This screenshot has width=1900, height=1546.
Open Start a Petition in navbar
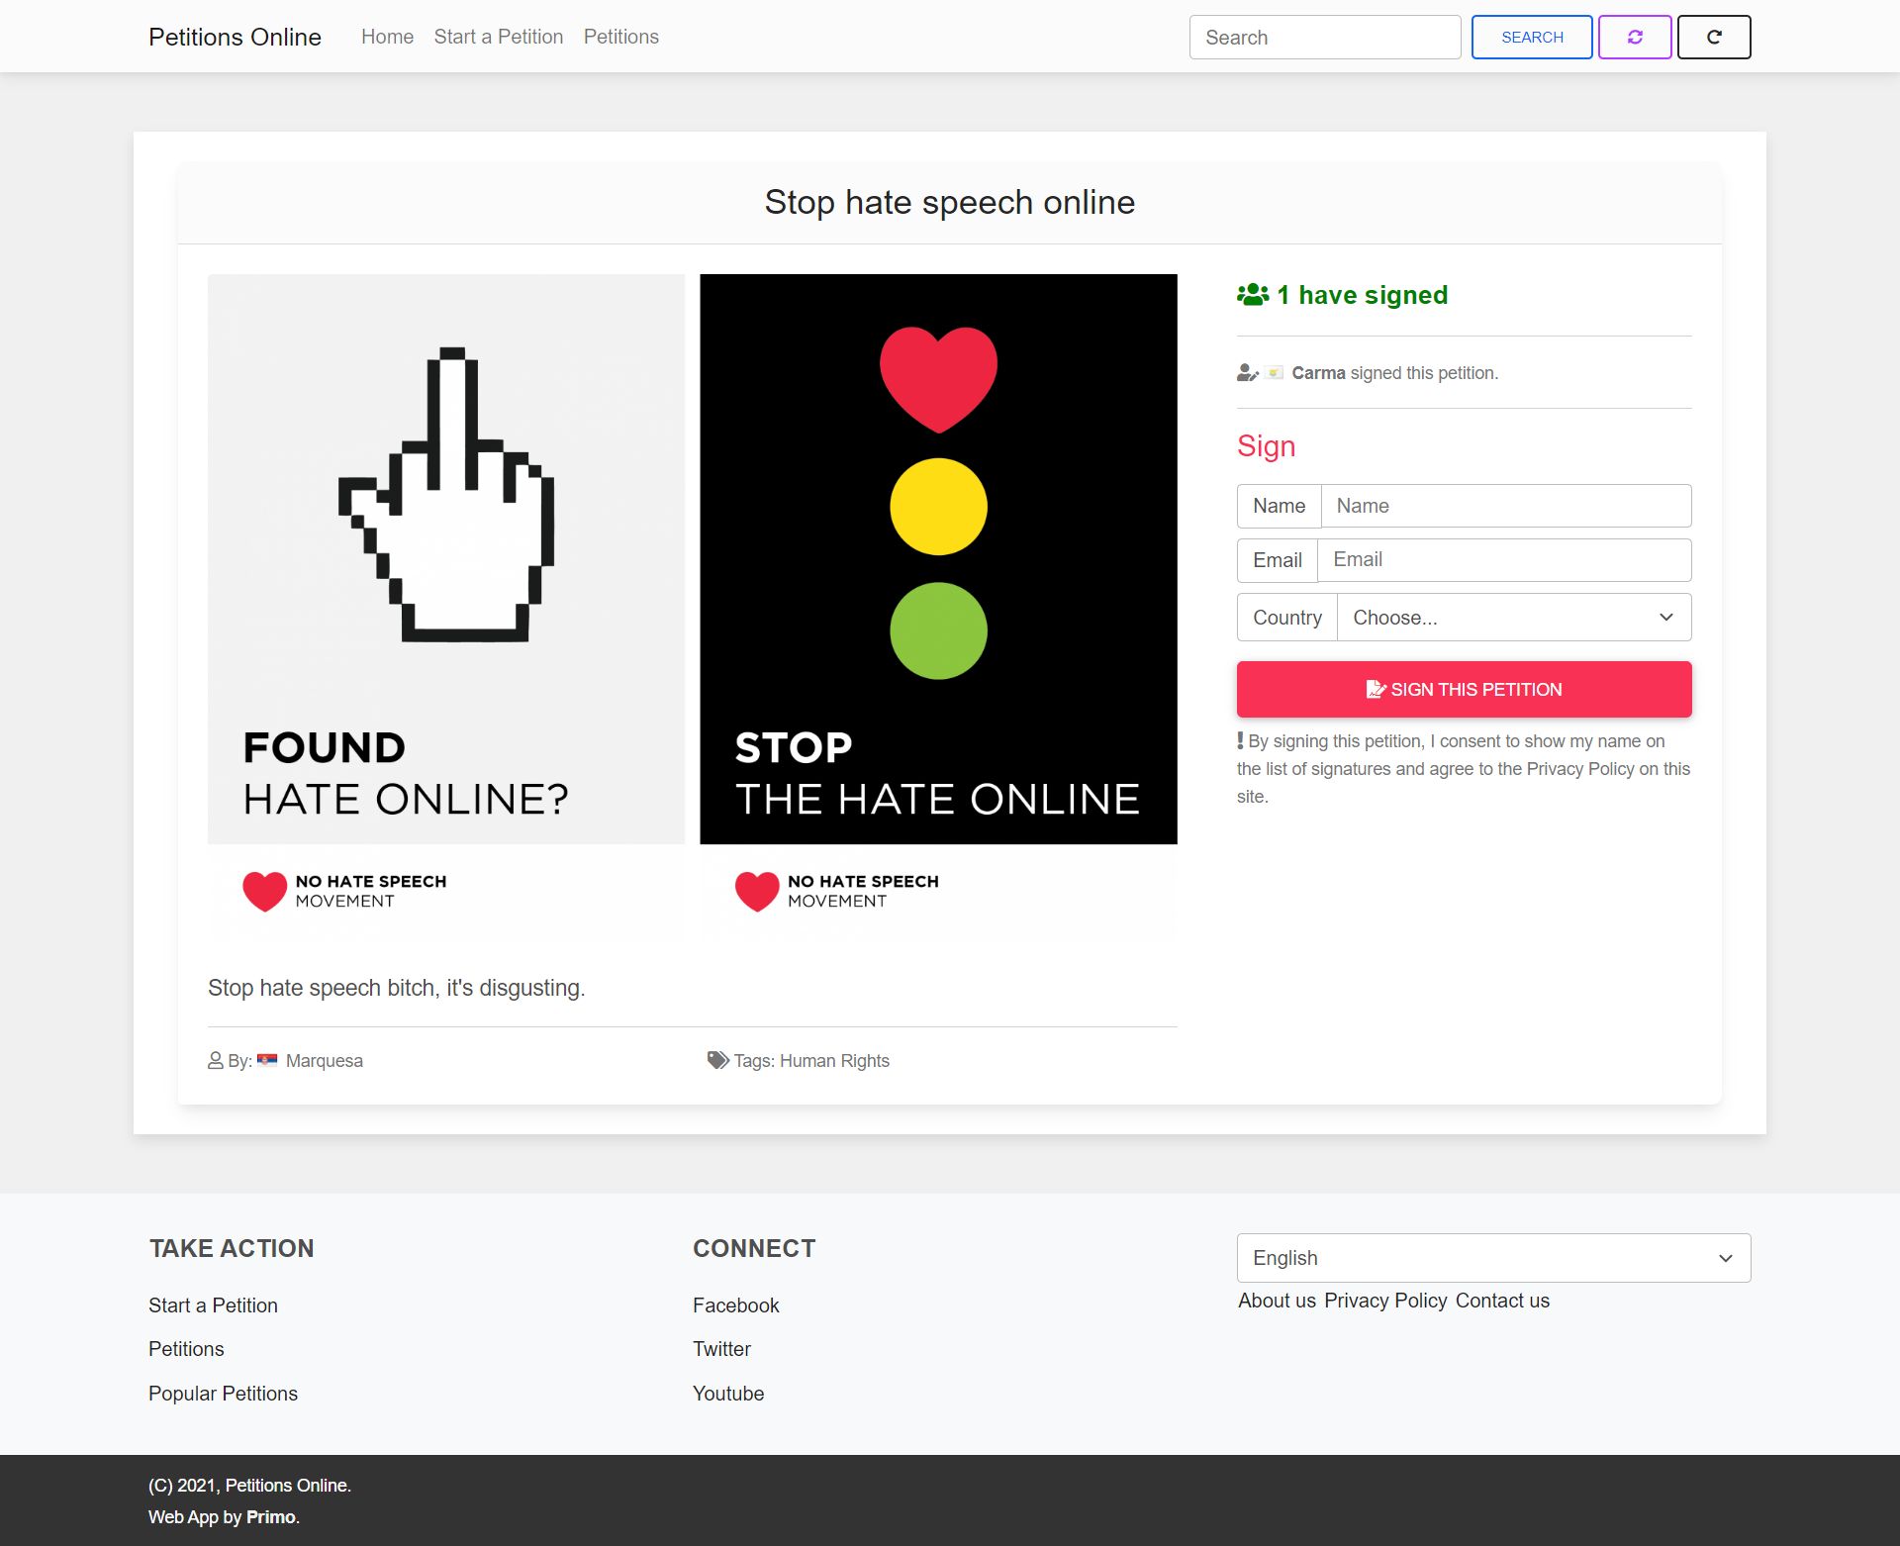click(x=498, y=37)
